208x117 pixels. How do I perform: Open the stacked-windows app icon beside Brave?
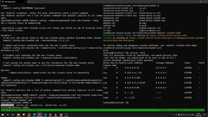pyautogui.click(x=29, y=115)
